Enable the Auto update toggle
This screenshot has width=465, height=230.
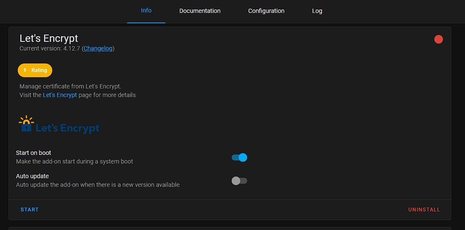239,181
